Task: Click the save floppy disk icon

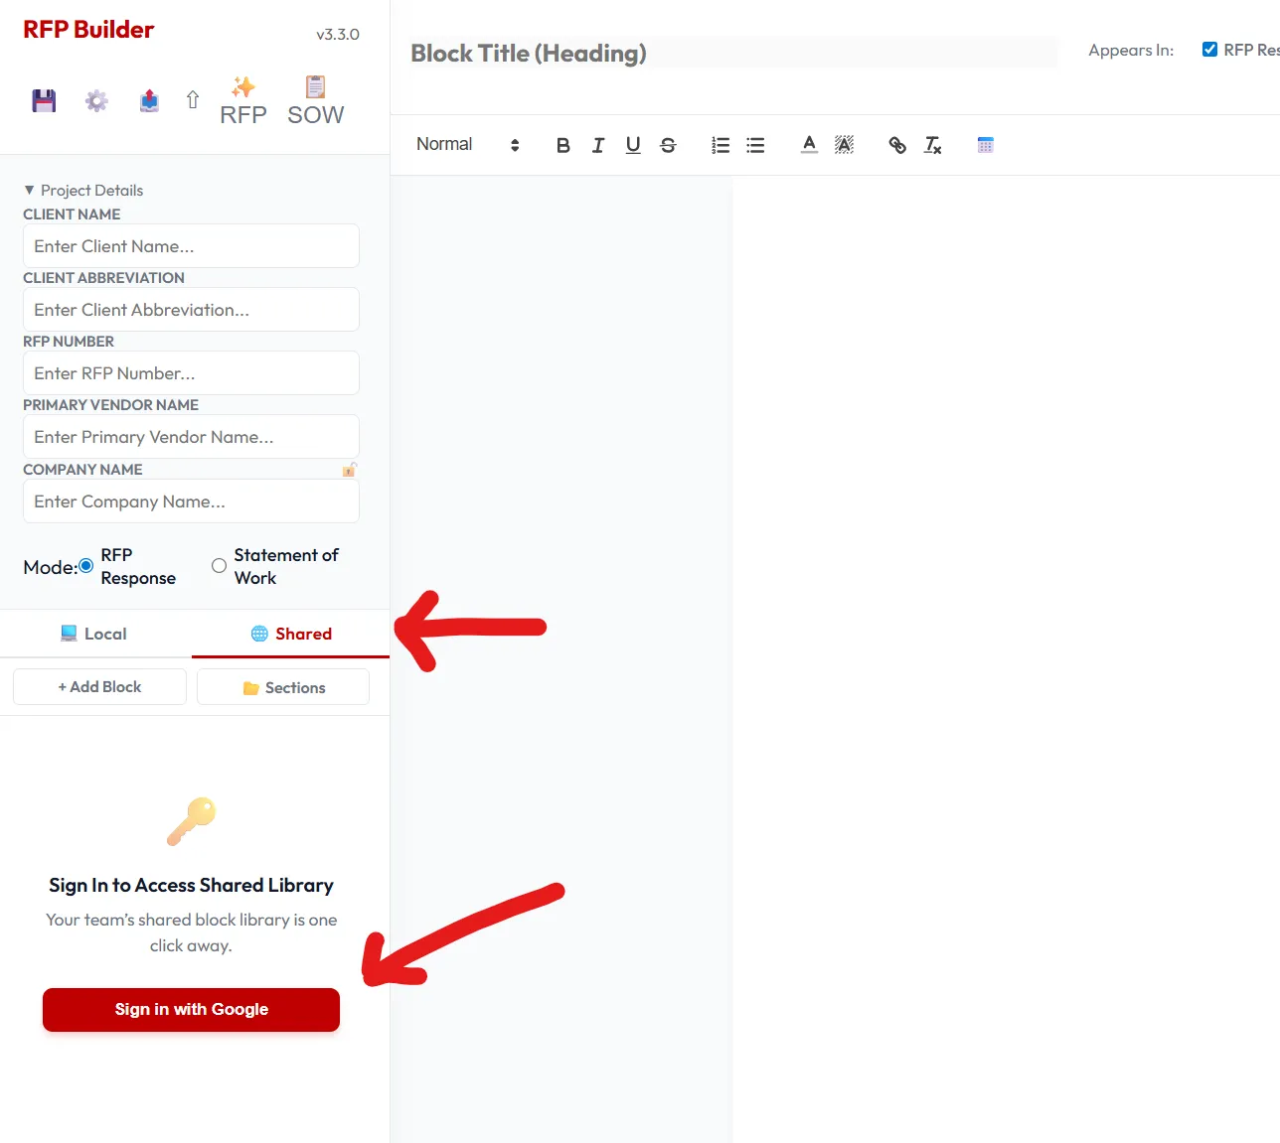Action: [44, 100]
